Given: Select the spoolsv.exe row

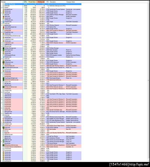Looking at the screenshot, I should 41,110.
